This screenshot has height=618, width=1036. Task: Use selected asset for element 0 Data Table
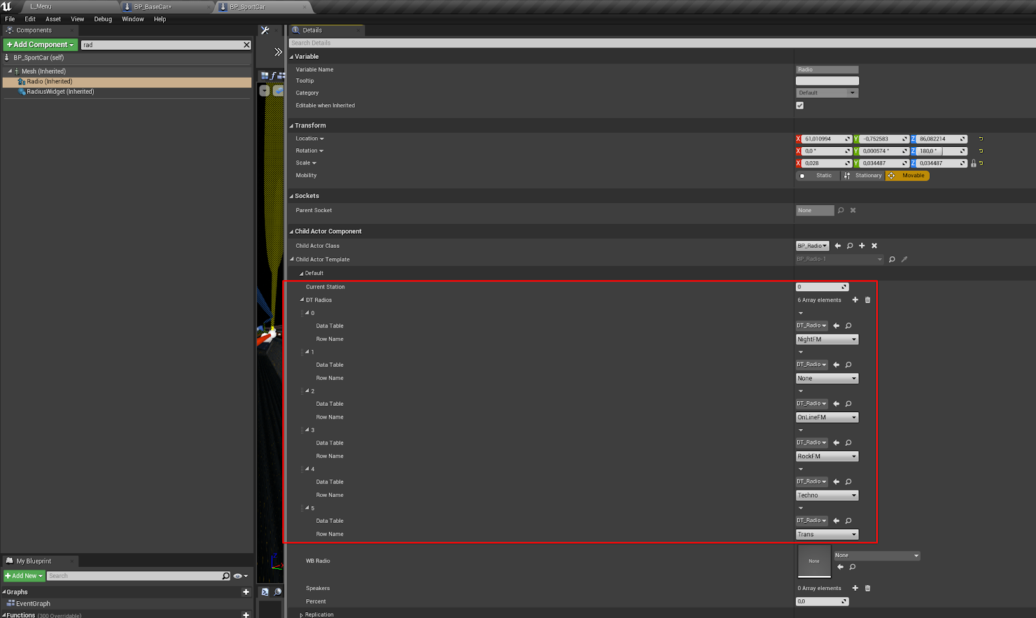click(836, 326)
